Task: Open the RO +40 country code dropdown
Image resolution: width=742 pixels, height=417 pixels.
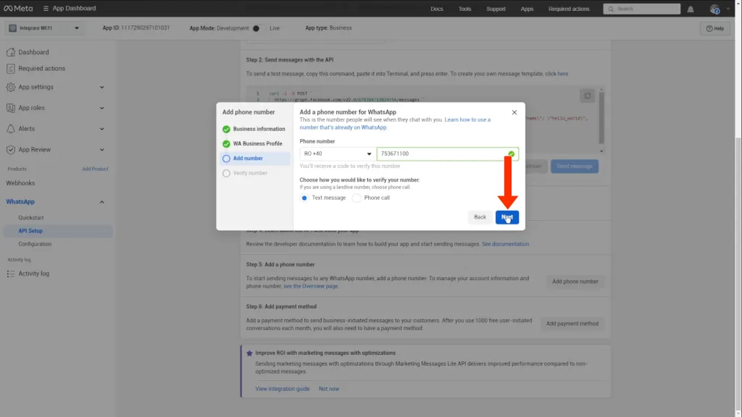Action: pos(338,153)
